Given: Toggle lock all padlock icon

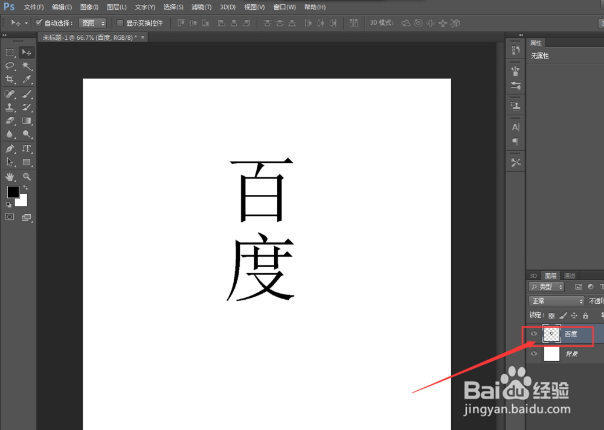Looking at the screenshot, I should pos(585,316).
